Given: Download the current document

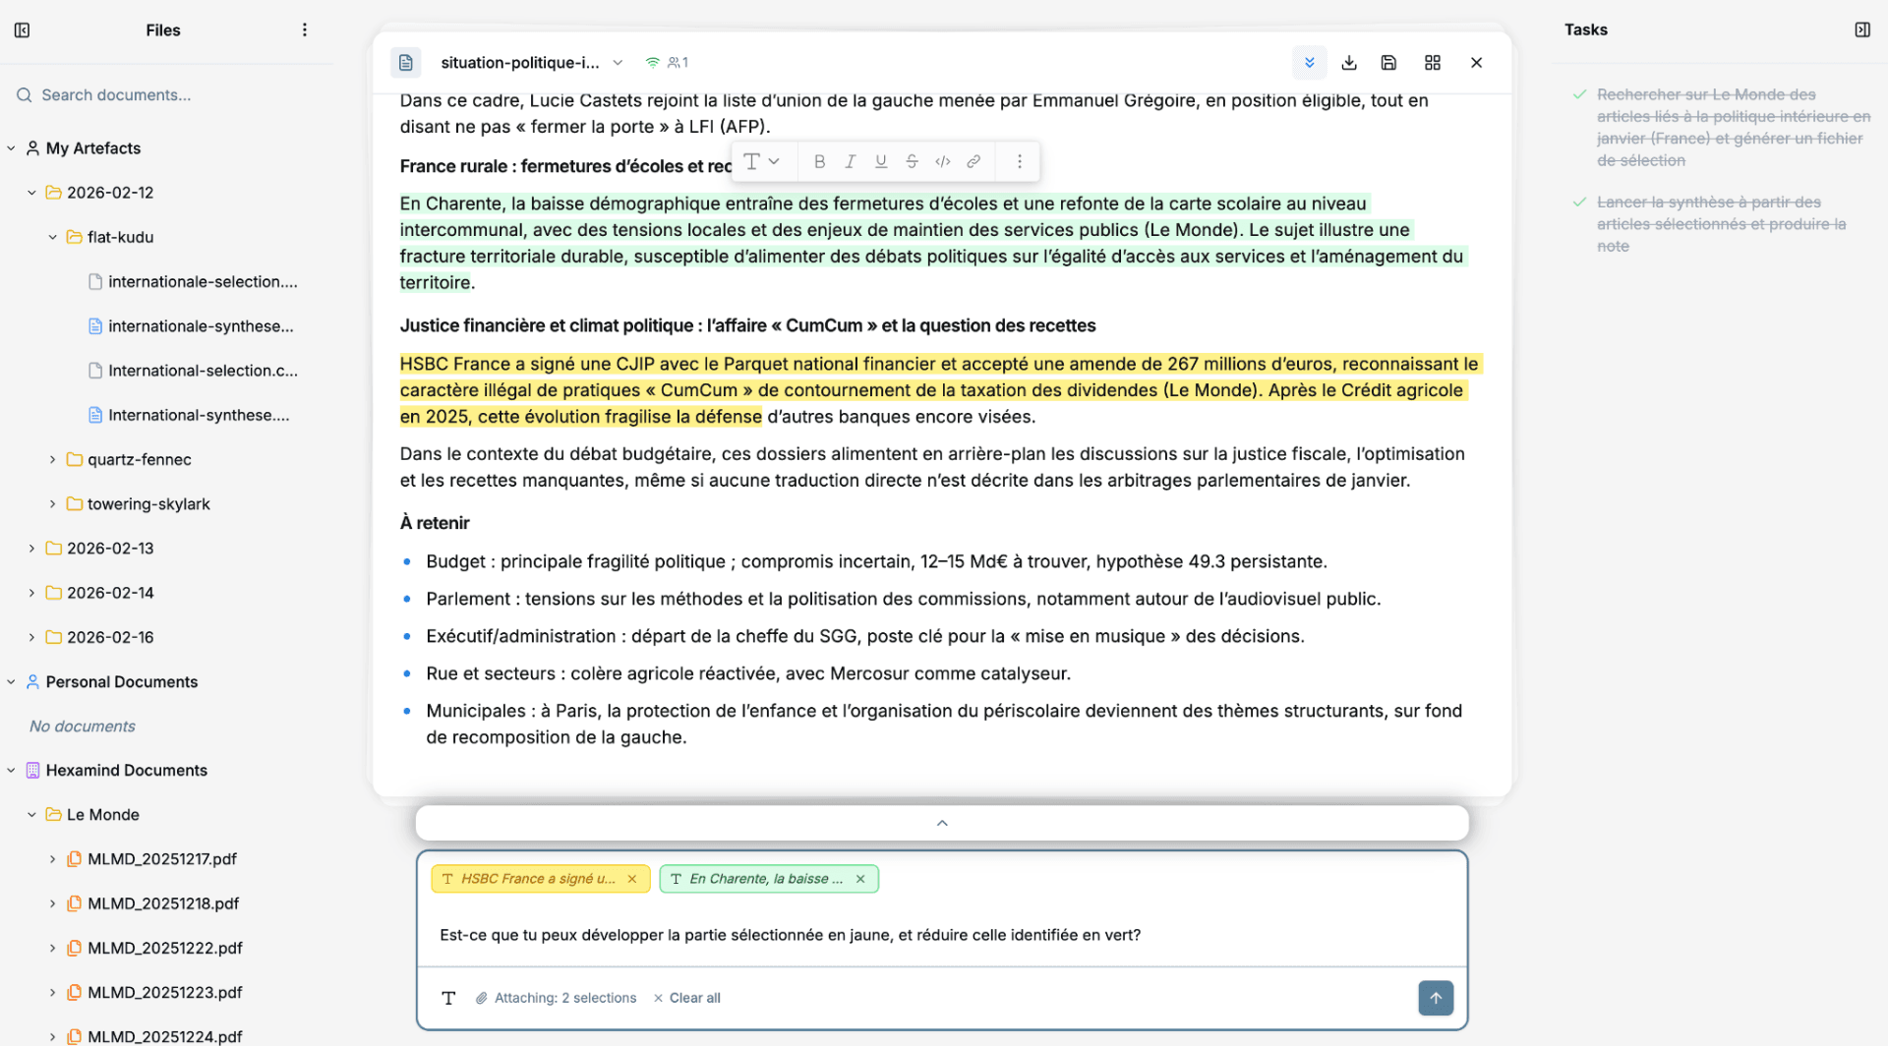Looking at the screenshot, I should click(1349, 63).
